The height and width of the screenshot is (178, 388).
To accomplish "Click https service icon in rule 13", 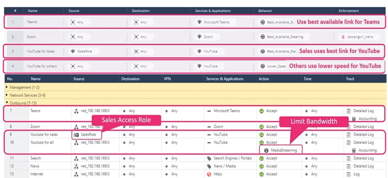I will [x=209, y=174].
